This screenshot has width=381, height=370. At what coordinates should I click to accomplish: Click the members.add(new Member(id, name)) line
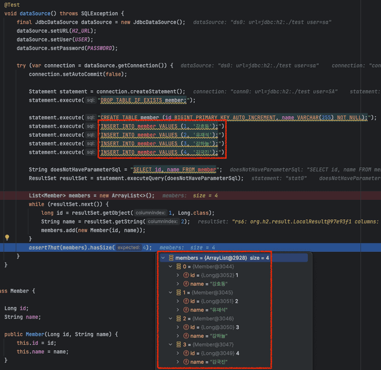(93, 230)
